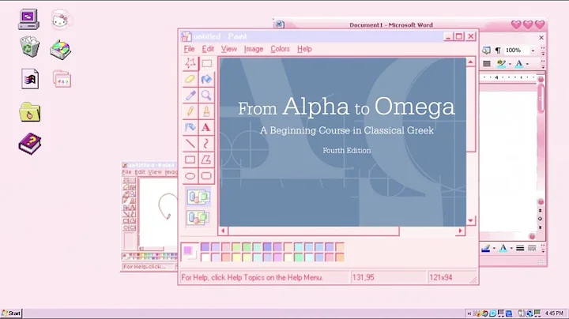Click the Font Color A in Word's top toolbar

pyautogui.click(x=519, y=64)
